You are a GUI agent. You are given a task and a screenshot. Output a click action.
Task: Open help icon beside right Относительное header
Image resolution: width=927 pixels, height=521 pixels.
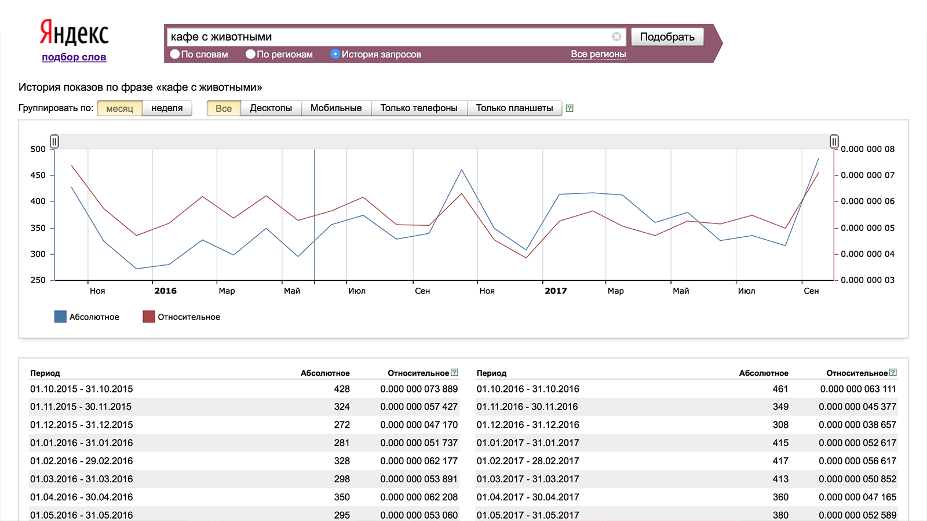[x=893, y=373]
